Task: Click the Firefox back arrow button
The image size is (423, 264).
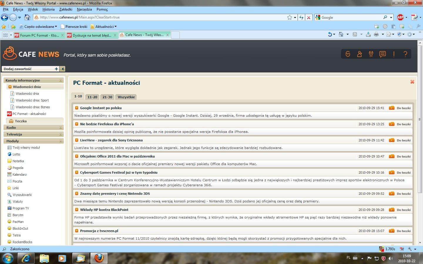Action: 4,17
